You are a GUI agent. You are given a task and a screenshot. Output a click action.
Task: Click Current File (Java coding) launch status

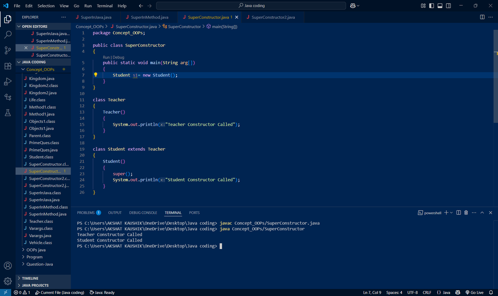[60, 293]
